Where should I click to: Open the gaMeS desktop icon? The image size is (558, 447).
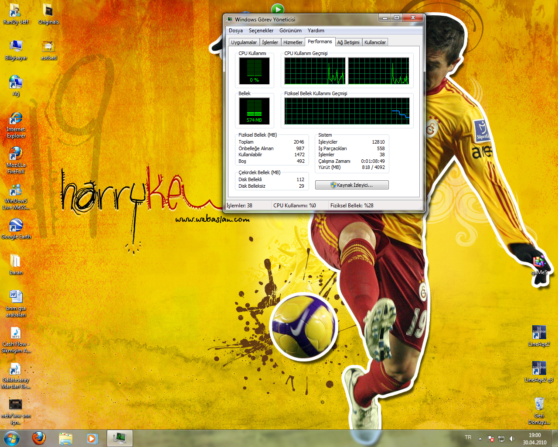click(539, 265)
